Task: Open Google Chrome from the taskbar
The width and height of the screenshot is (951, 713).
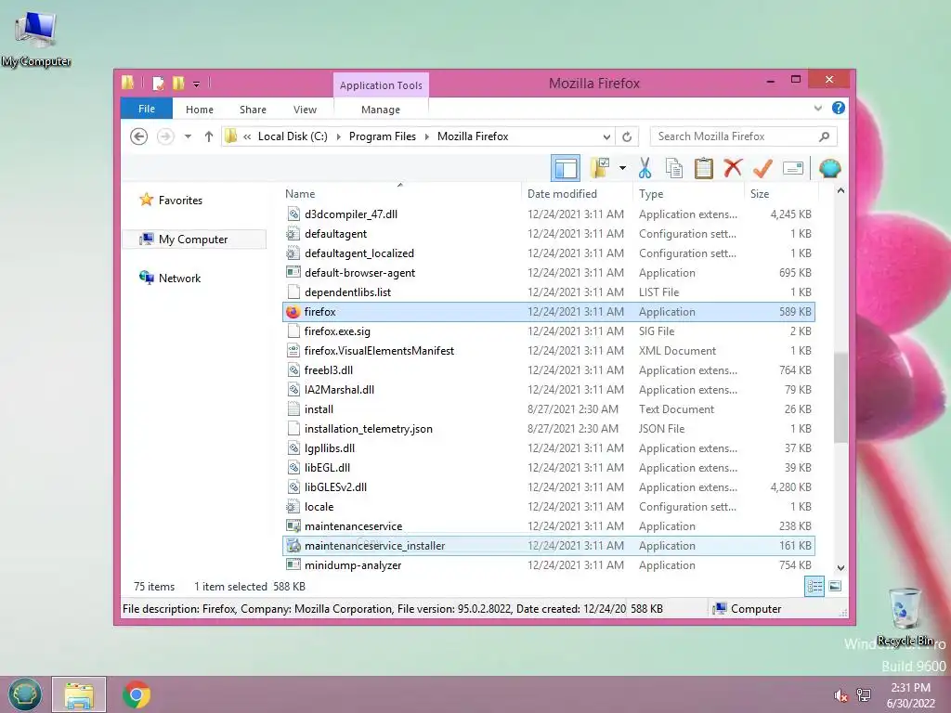Action: point(136,694)
